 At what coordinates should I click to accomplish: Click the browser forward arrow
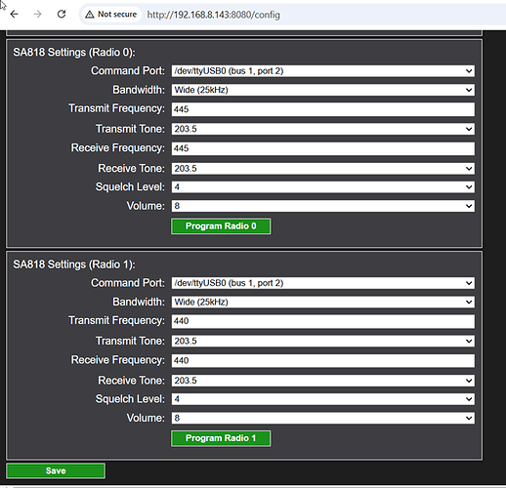38,15
